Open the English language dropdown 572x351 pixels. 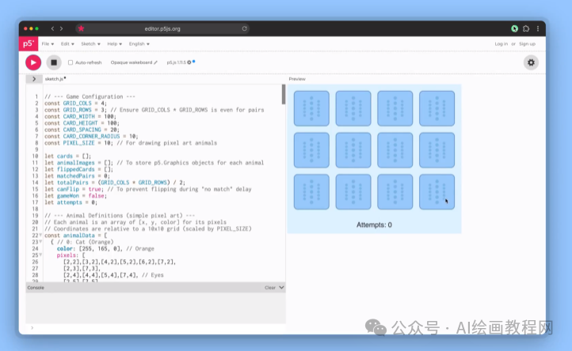coord(139,43)
